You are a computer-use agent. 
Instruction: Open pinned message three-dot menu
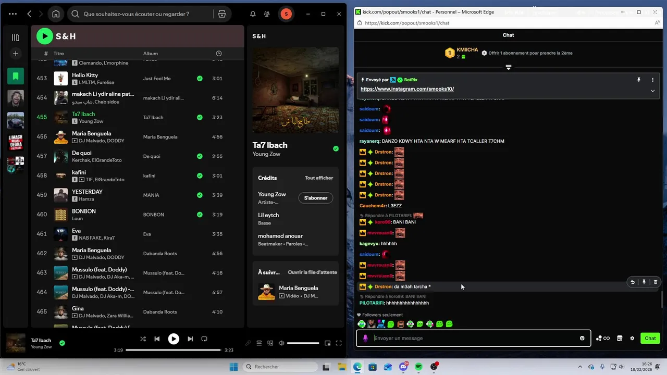pyautogui.click(x=652, y=80)
